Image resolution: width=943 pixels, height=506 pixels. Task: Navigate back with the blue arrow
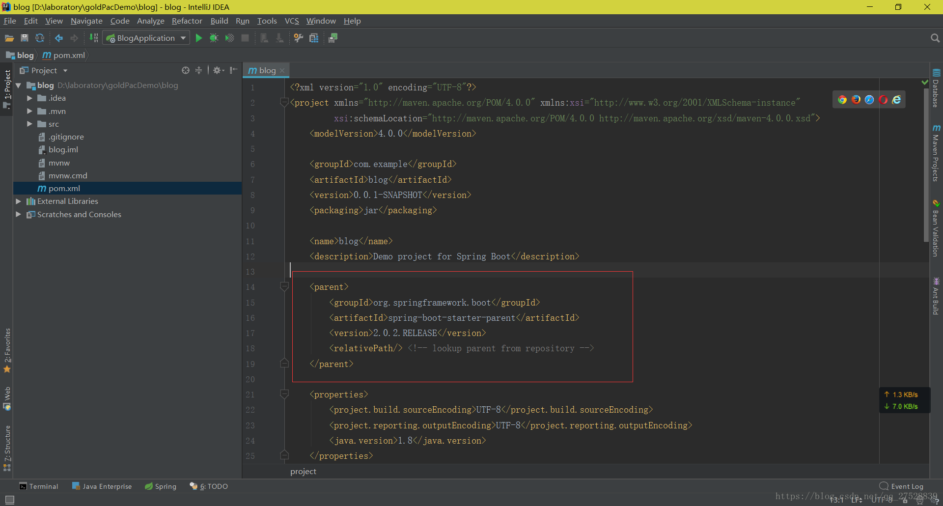[x=59, y=38]
